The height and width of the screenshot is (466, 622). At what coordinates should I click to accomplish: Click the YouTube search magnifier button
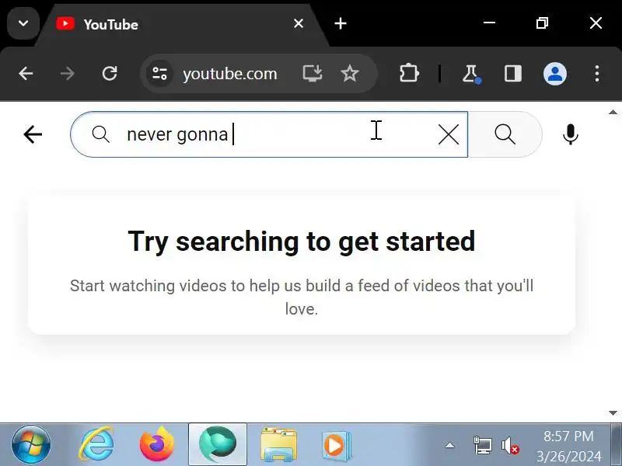click(505, 134)
